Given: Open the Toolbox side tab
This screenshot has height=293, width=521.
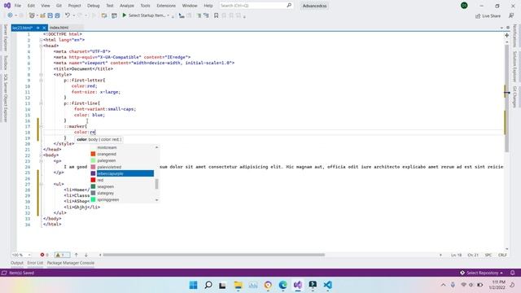Looking at the screenshot, I should pyautogui.click(x=6, y=63).
